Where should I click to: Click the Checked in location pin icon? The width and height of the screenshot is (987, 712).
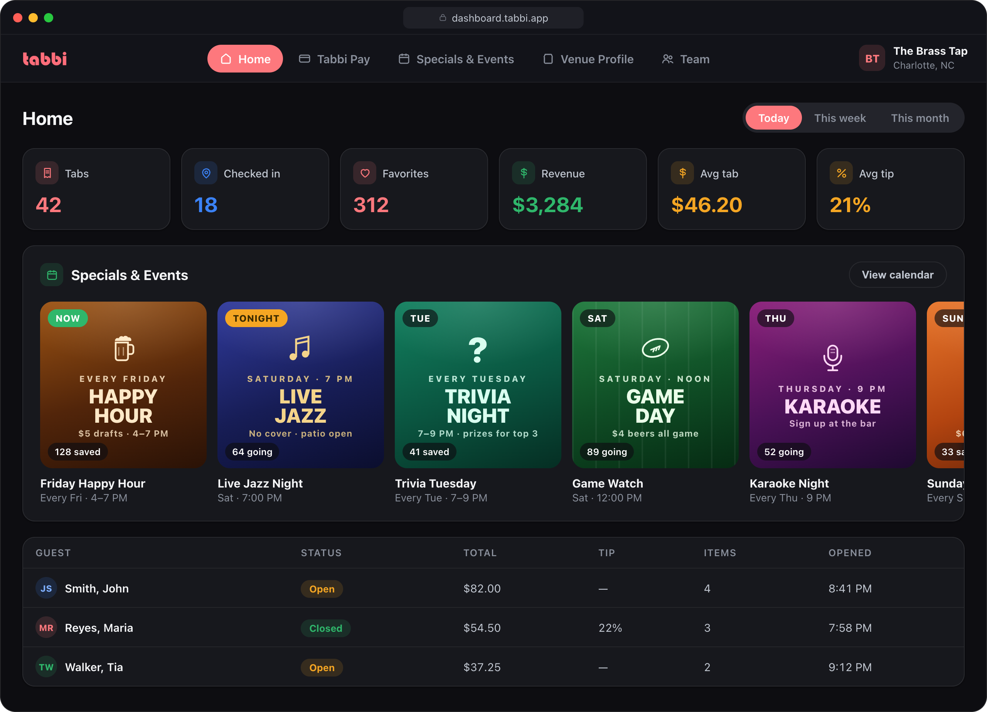[206, 173]
